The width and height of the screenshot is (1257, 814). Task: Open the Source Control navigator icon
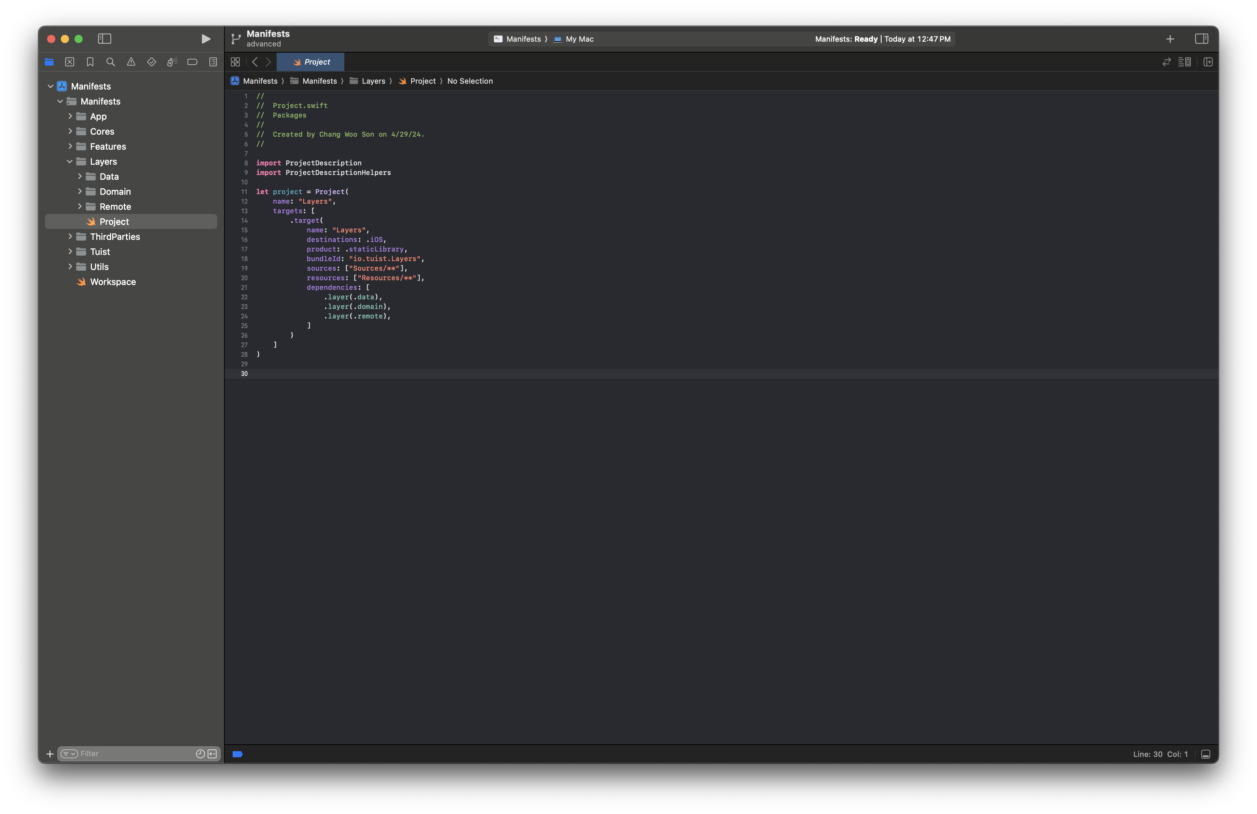[x=70, y=62]
